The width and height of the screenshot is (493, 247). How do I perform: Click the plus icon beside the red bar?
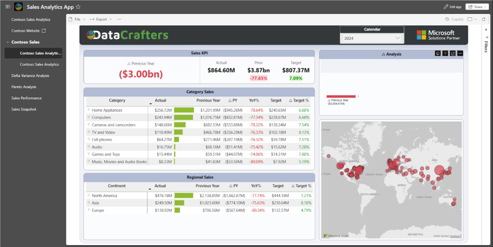click(358, 96)
